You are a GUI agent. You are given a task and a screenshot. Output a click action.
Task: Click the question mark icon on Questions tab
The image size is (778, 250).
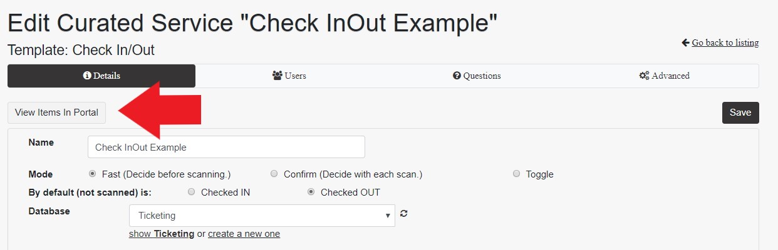(457, 76)
